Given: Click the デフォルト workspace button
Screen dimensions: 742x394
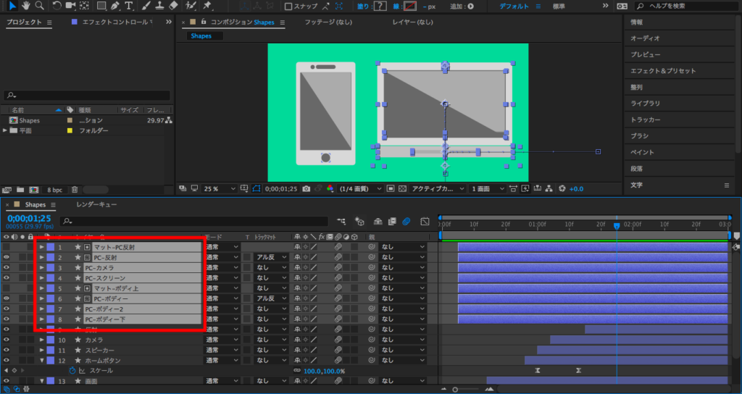Looking at the screenshot, I should point(514,7).
